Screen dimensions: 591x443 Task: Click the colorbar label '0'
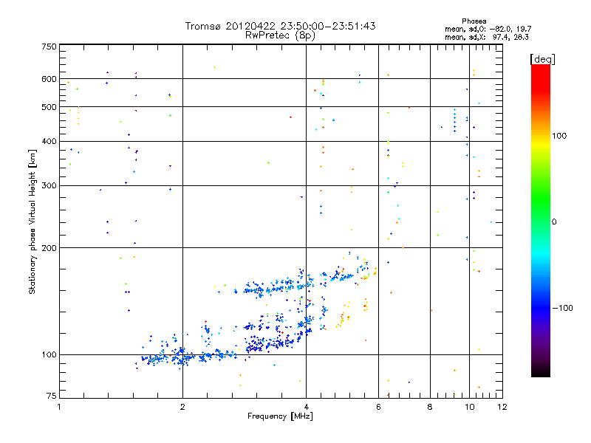coord(554,222)
